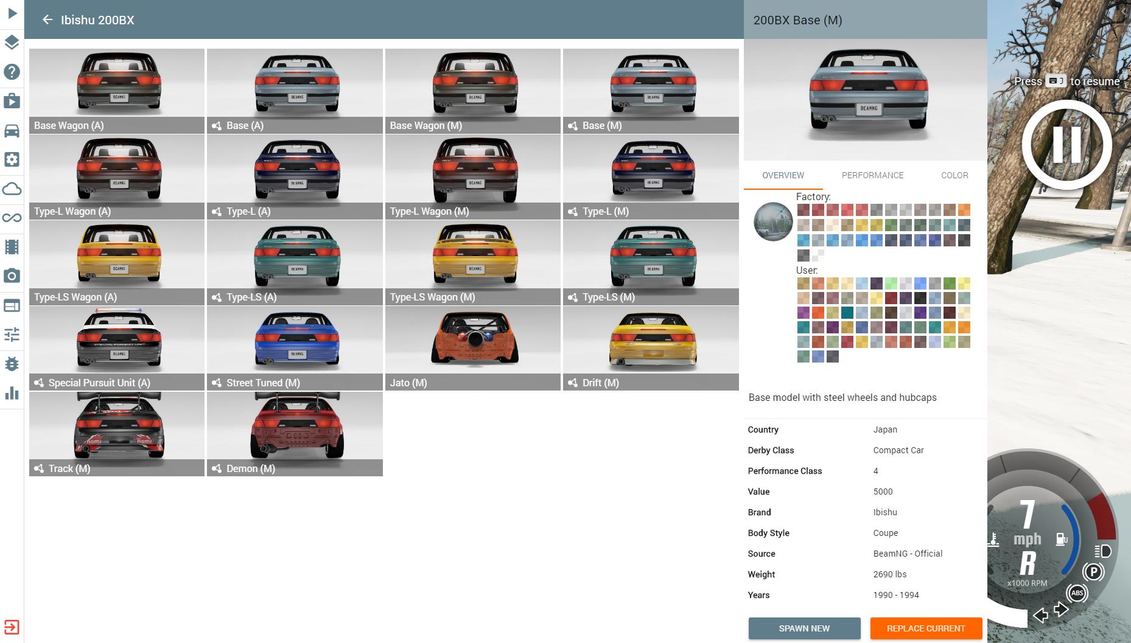Image resolution: width=1131 pixels, height=643 pixels.
Task: Click the large 200BX Base (M) preview image
Action: click(x=865, y=100)
